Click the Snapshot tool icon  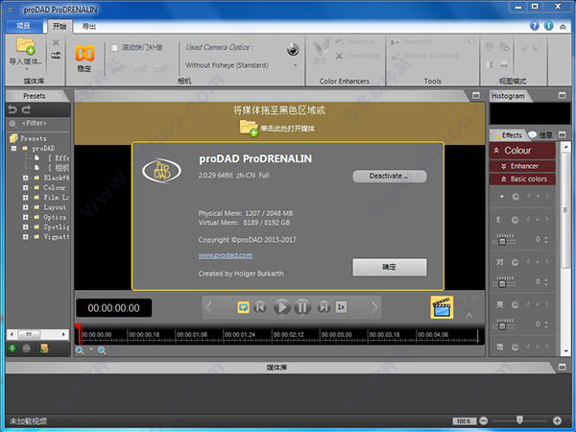coord(395,42)
